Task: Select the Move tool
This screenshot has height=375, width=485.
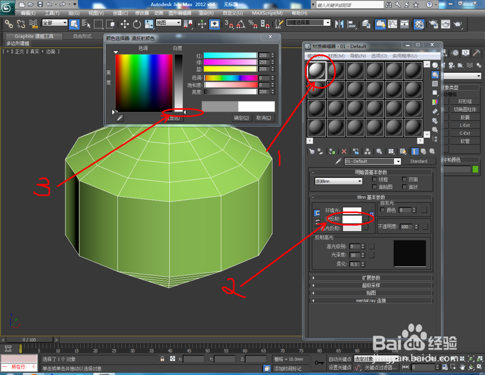Action: click(x=125, y=24)
